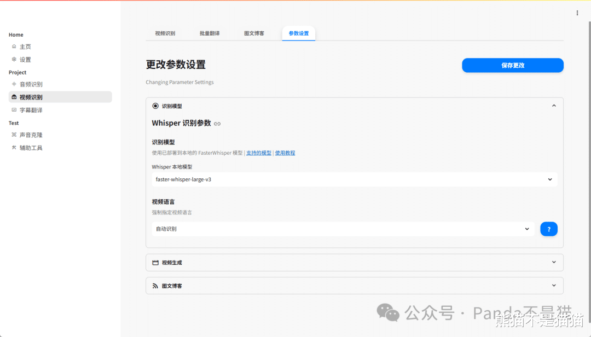Viewport: 591px width, 337px height.
Task: Select 视频识别 in the sidebar
Action: [60, 97]
